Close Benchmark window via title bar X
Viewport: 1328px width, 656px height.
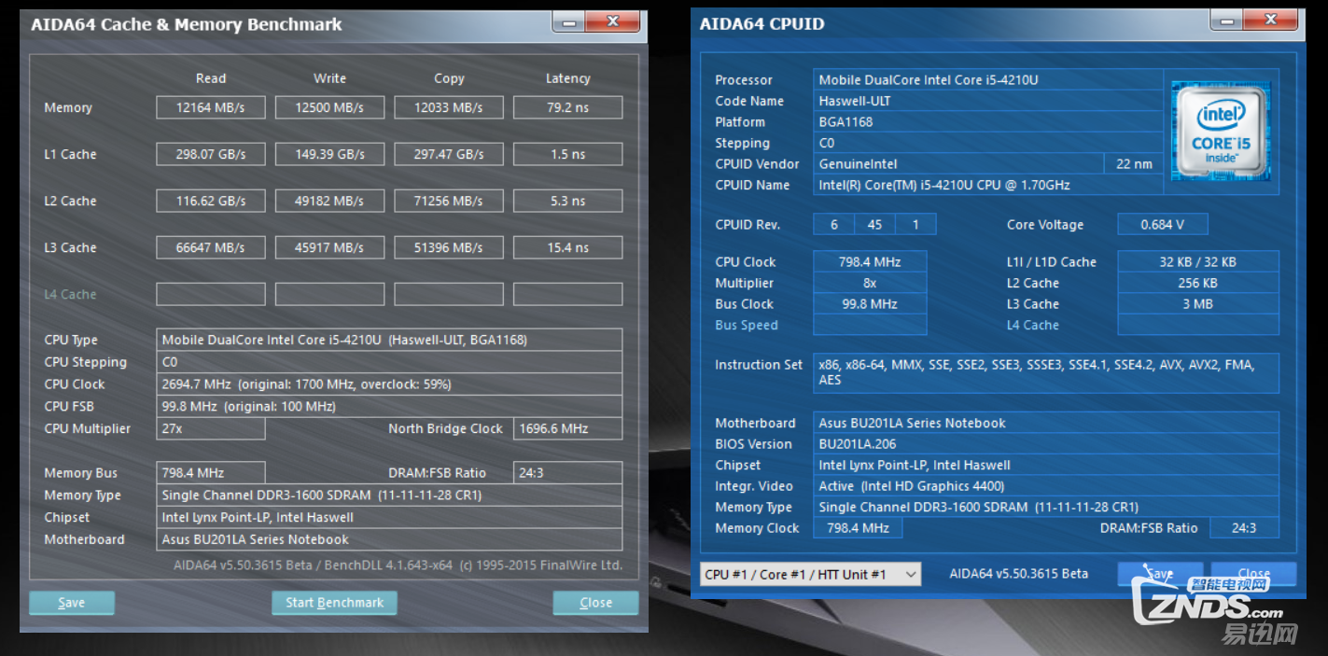(614, 21)
